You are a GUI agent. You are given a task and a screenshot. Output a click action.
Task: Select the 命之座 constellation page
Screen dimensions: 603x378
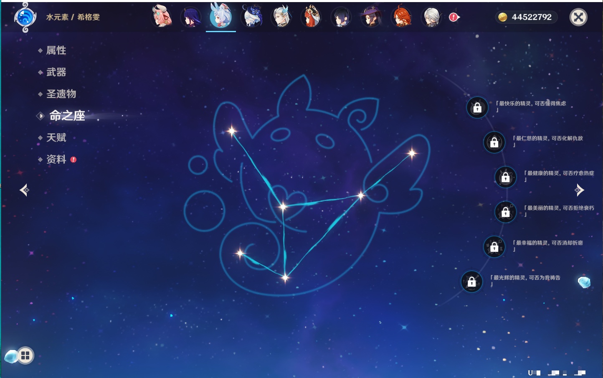(x=67, y=116)
